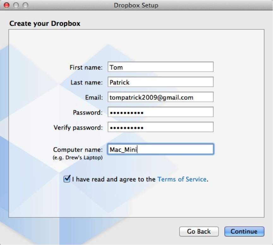This screenshot has width=273, height=245.
Task: Click the Go Back button
Action: coord(199,231)
